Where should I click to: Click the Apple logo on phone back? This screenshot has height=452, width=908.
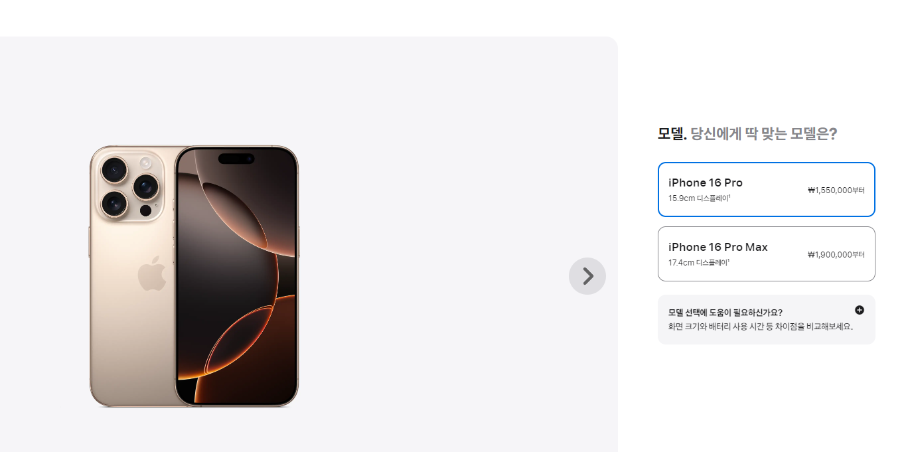pyautogui.click(x=152, y=273)
